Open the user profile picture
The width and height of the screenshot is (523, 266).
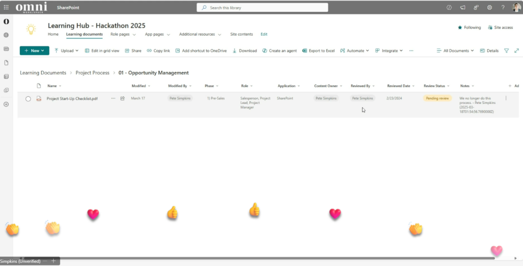(x=516, y=7)
